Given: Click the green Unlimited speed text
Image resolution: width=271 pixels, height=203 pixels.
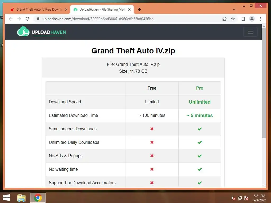Looking at the screenshot, I should (x=200, y=102).
